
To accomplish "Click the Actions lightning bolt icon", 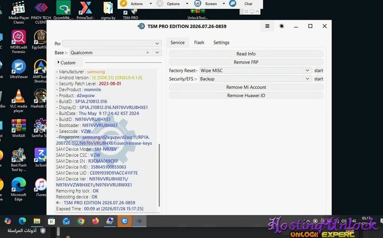I will click(x=124, y=3).
